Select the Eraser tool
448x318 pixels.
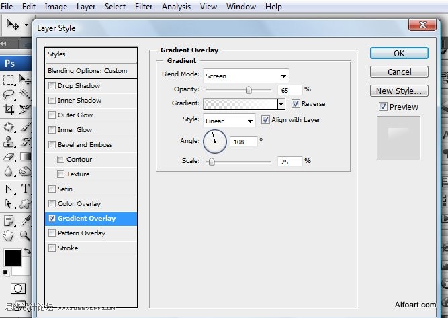pyautogui.click(x=9, y=156)
